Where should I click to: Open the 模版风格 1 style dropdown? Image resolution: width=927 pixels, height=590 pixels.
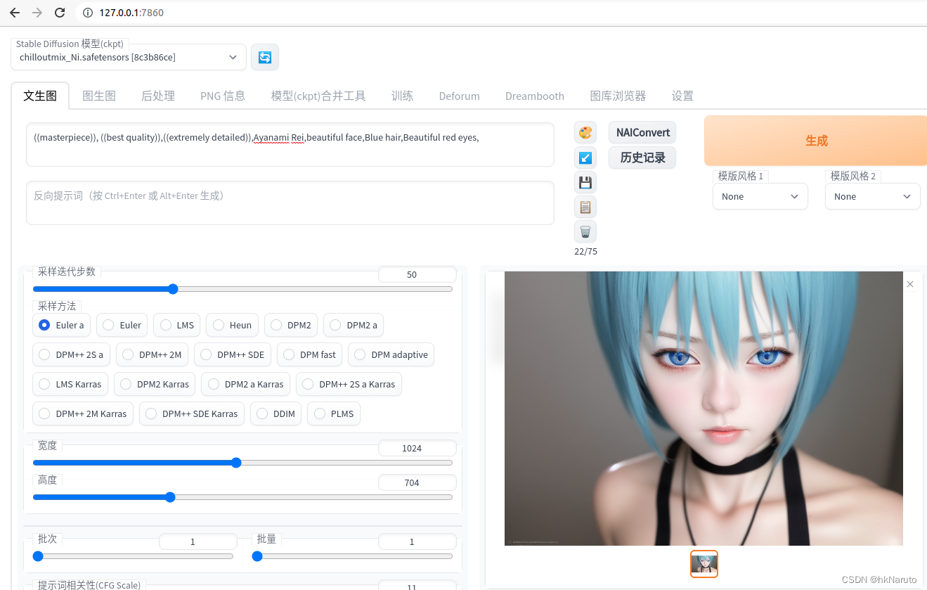[x=760, y=196]
